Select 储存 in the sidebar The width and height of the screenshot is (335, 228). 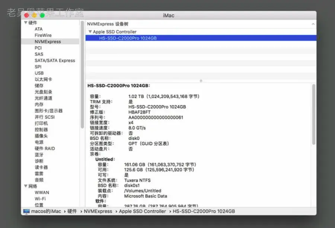click(x=39, y=86)
